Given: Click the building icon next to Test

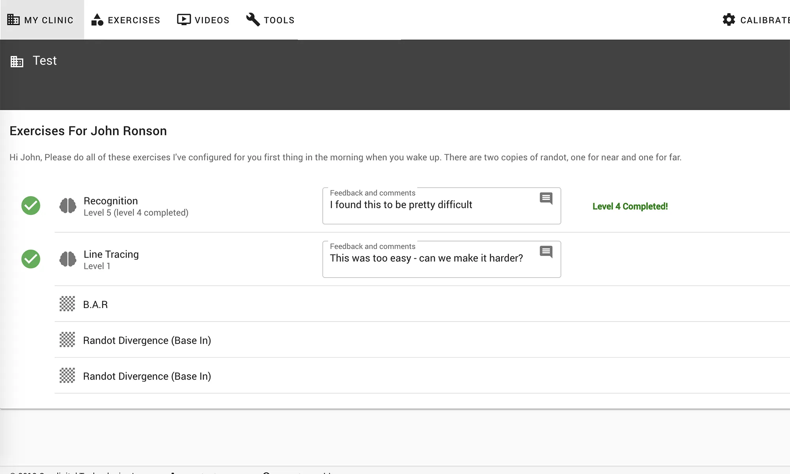Looking at the screenshot, I should tap(17, 61).
